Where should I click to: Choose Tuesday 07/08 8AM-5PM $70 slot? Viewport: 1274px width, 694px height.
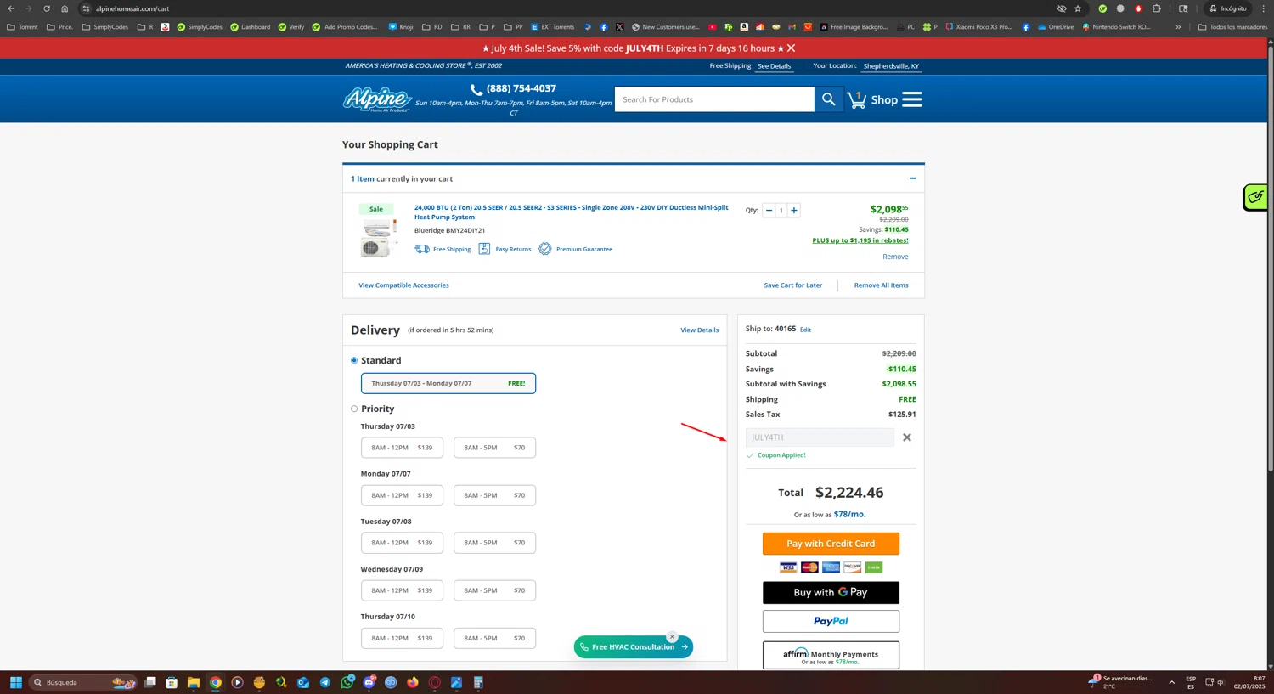(x=494, y=543)
